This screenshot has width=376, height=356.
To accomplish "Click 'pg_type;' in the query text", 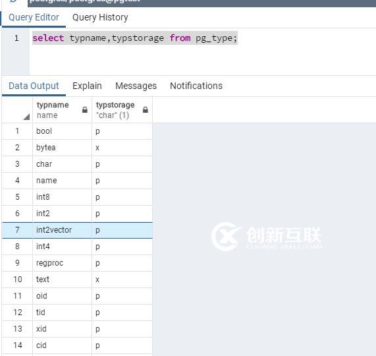I will pyautogui.click(x=216, y=38).
